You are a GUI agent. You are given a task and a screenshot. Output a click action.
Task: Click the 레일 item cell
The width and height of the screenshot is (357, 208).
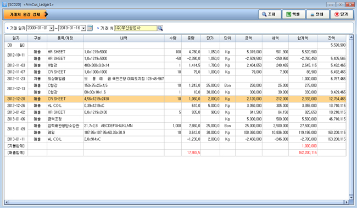click(x=65, y=133)
